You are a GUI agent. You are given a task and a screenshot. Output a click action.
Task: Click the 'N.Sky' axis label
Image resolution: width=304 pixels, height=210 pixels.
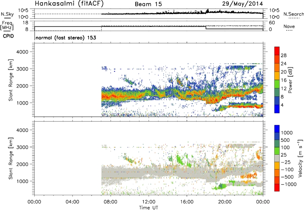pos(7,14)
